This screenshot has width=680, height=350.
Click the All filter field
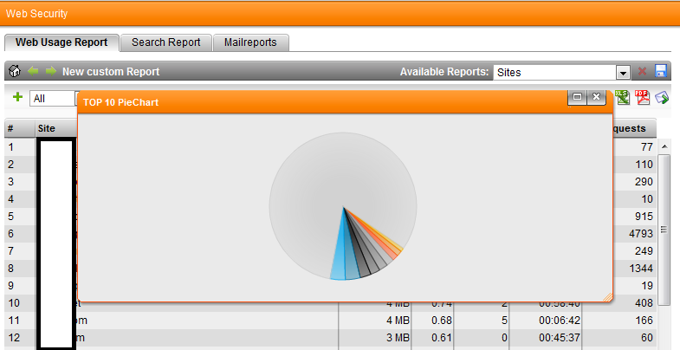coord(54,99)
